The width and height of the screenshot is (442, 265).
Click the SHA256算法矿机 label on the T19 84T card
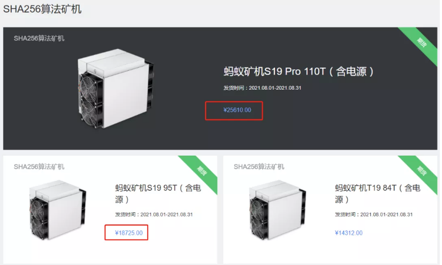[x=259, y=167]
